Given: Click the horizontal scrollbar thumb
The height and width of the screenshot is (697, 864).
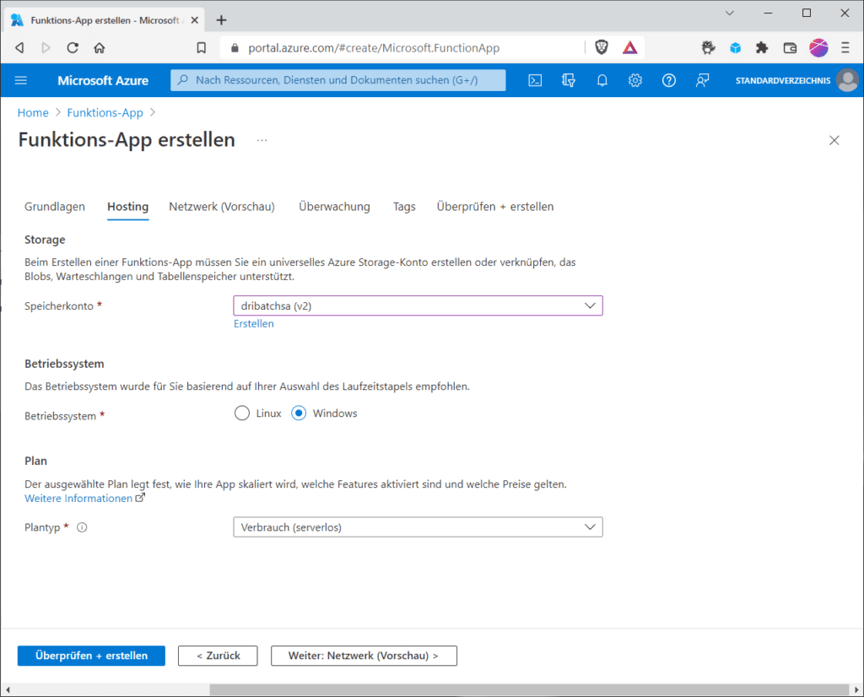Looking at the screenshot, I should (529, 689).
